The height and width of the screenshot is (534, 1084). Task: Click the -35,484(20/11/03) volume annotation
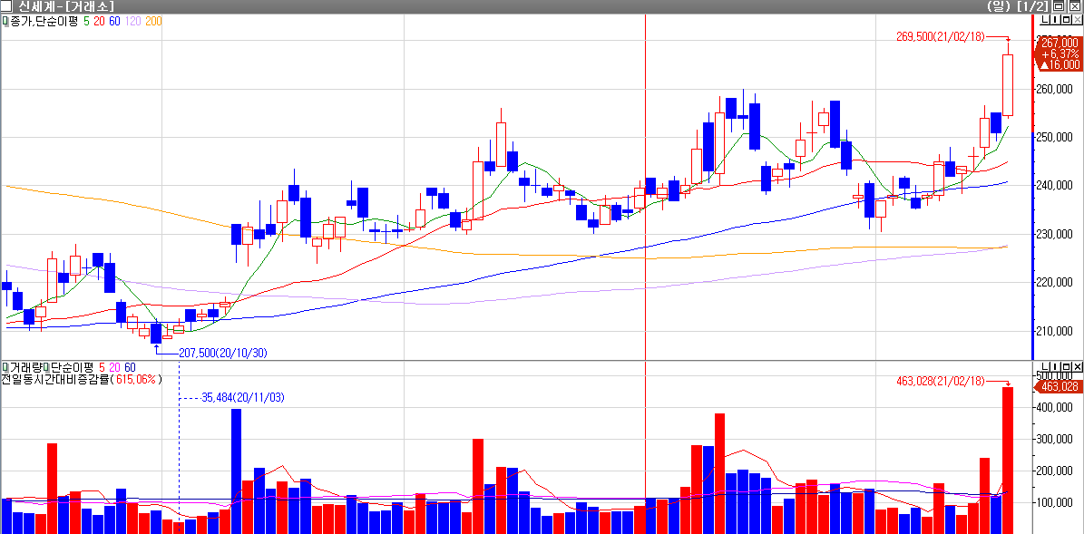(x=242, y=398)
